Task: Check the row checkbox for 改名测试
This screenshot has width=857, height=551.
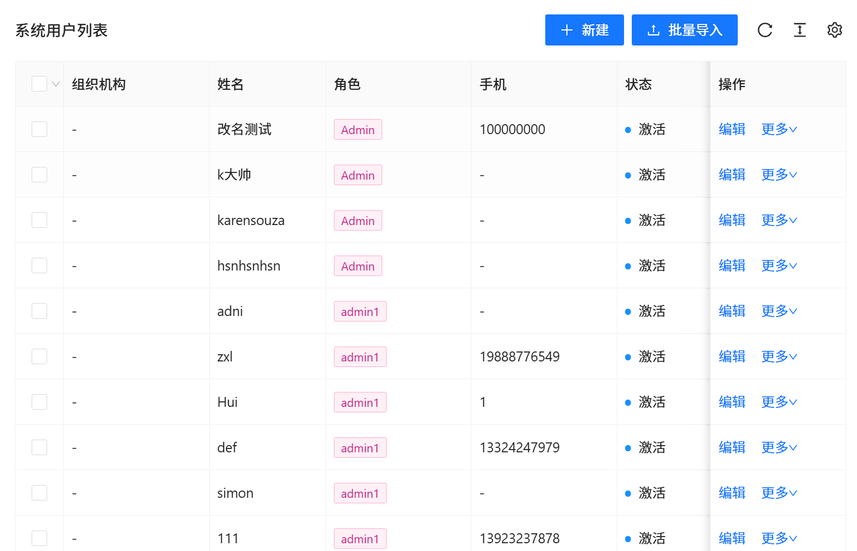Action: [x=39, y=129]
